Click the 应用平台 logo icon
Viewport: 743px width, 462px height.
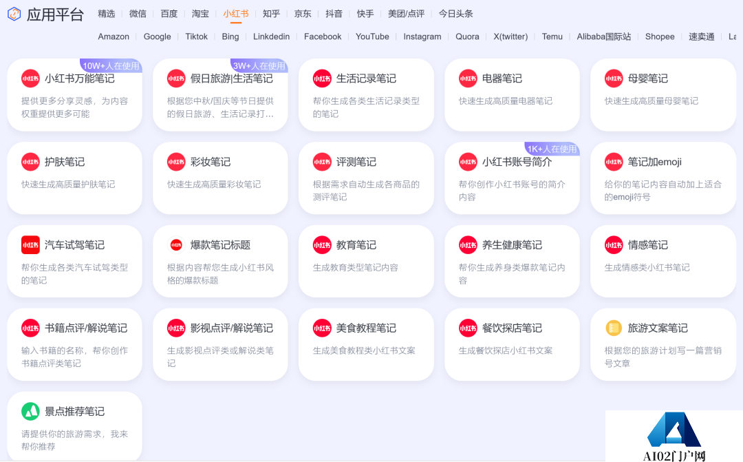click(14, 14)
